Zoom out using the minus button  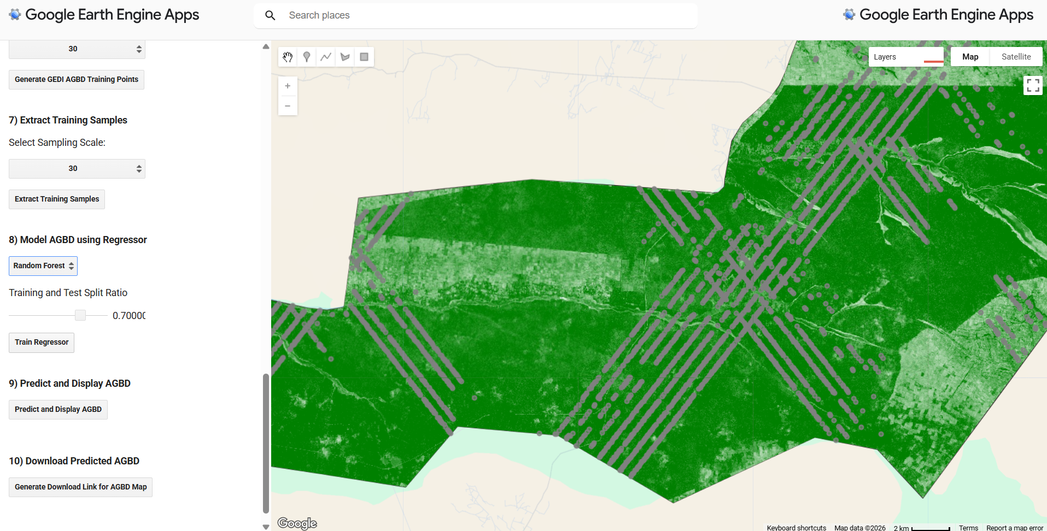(x=288, y=105)
